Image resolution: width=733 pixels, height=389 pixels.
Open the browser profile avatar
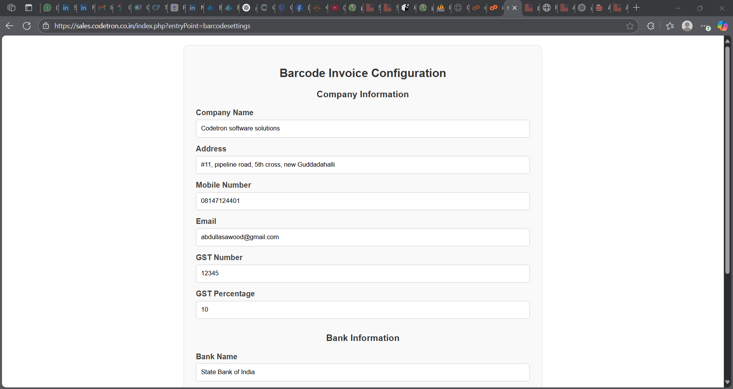[x=687, y=26]
